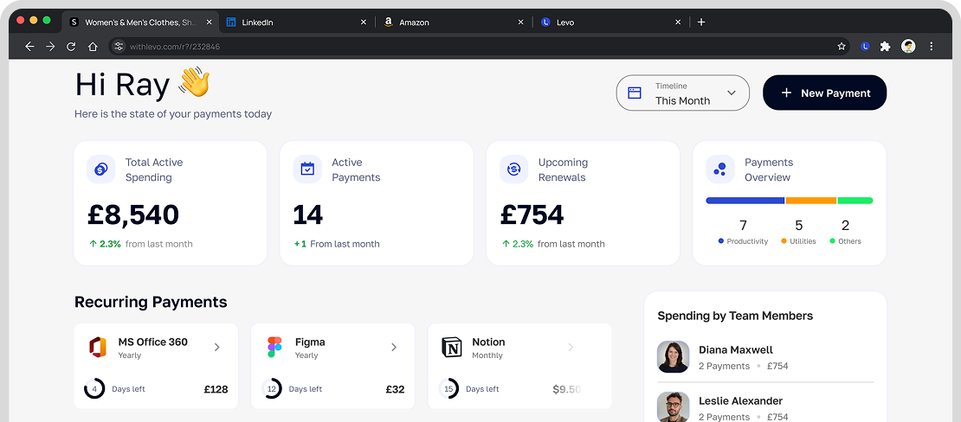961x422 pixels.
Task: Open the Timeline This Month dropdown
Action: click(683, 93)
